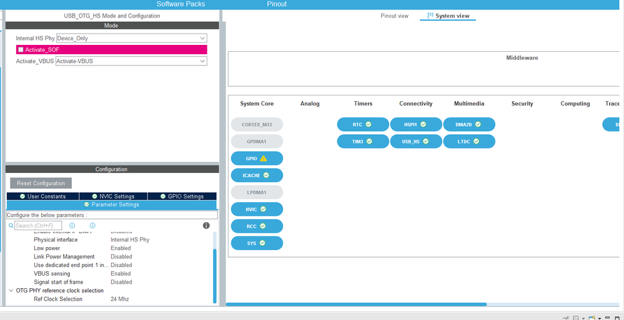Select the Physical interface parameter row
This screenshot has height=320, width=624.
111,240
